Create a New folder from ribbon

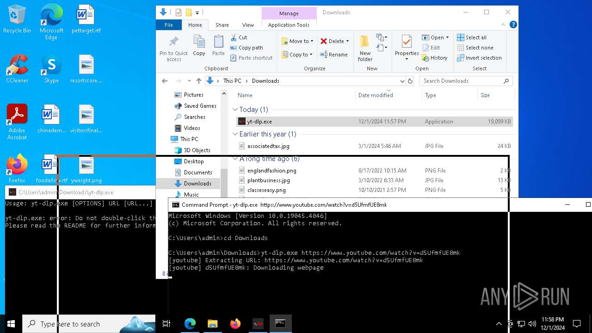365,48
